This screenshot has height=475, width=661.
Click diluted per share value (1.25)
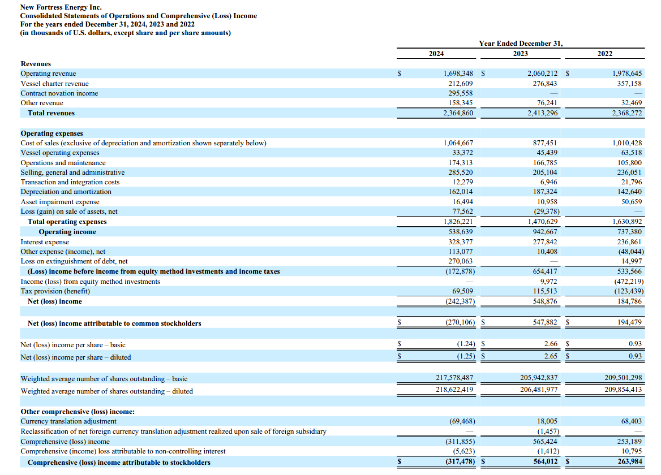tap(464, 357)
